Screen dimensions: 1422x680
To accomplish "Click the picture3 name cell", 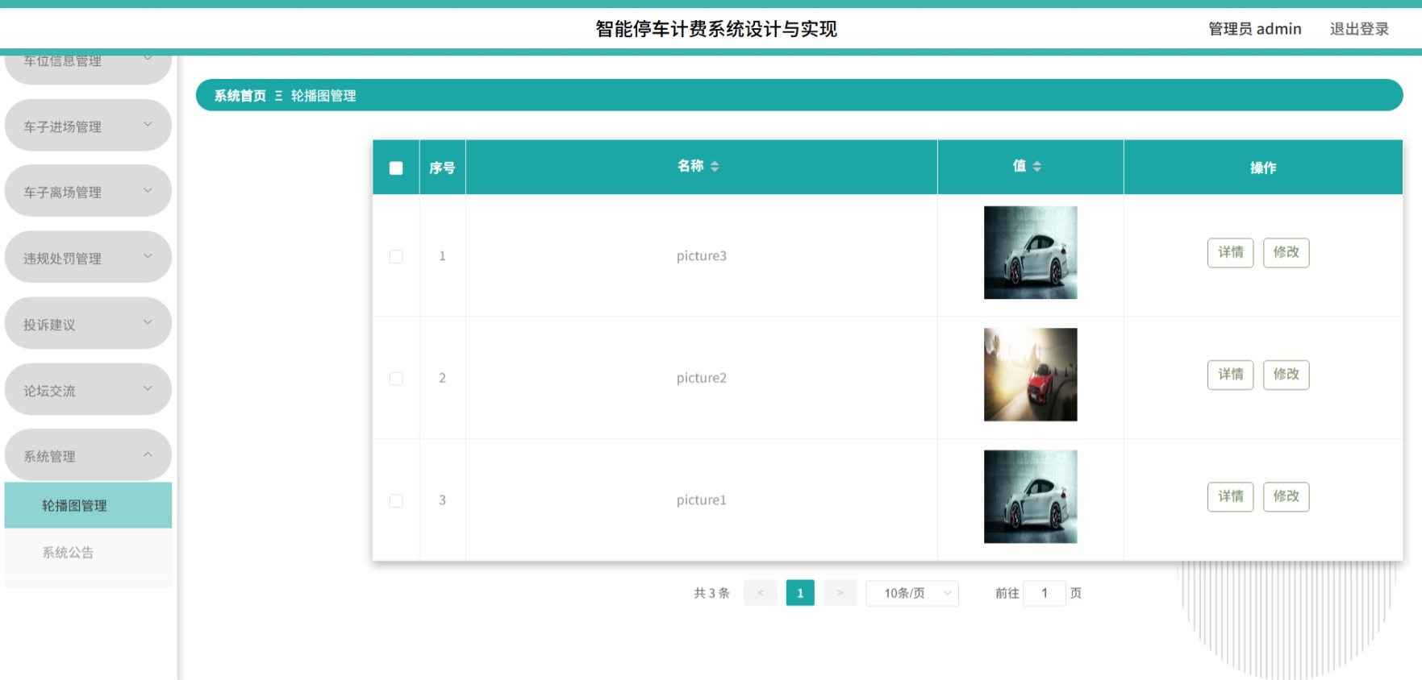I will point(701,256).
